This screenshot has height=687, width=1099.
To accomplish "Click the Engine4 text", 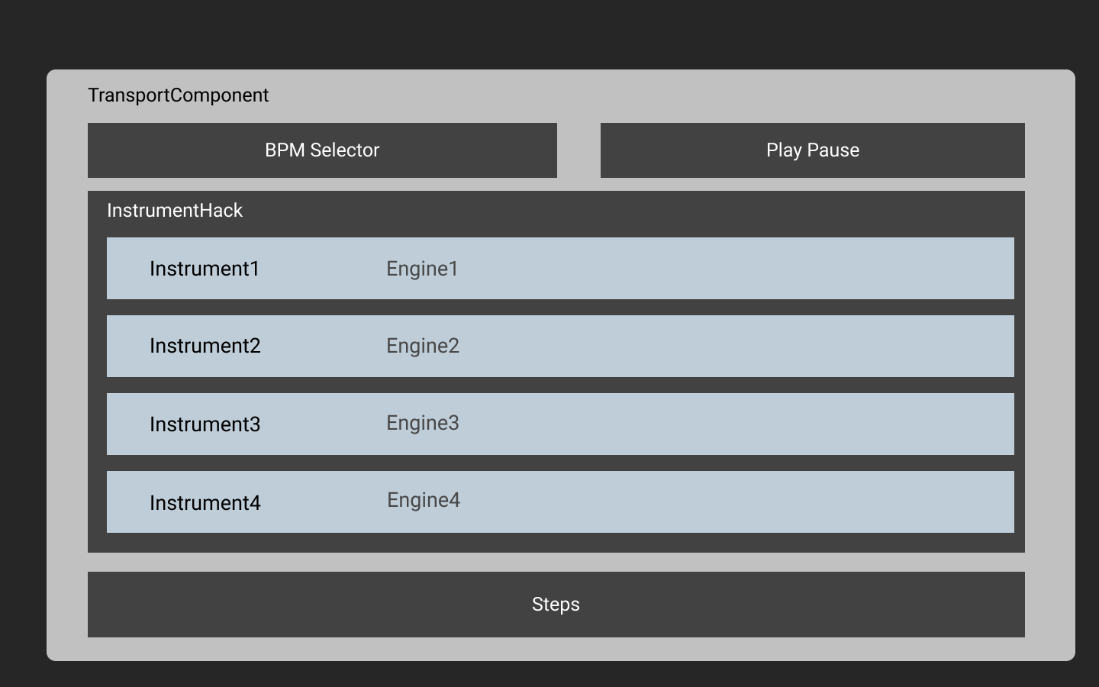I will (x=424, y=500).
